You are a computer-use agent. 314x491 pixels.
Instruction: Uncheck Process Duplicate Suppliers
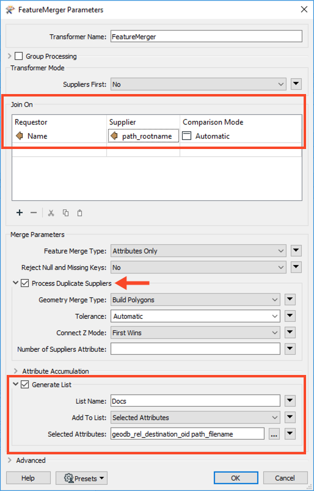pos(25,283)
